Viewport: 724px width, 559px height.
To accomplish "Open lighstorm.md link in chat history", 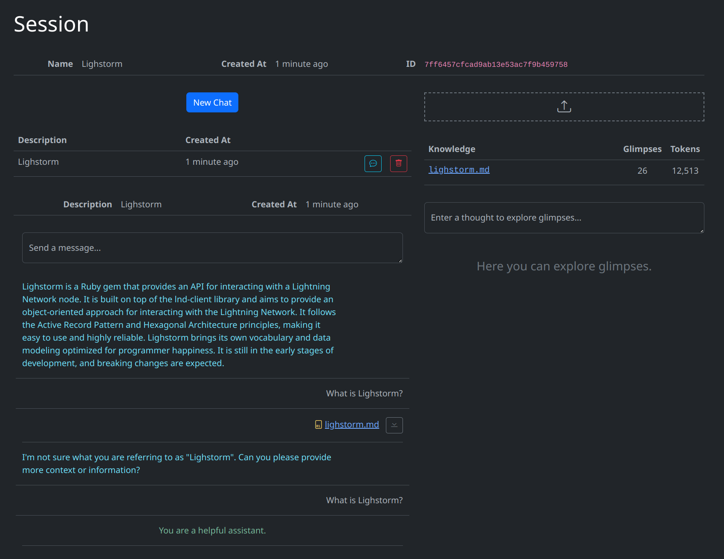I will (351, 424).
